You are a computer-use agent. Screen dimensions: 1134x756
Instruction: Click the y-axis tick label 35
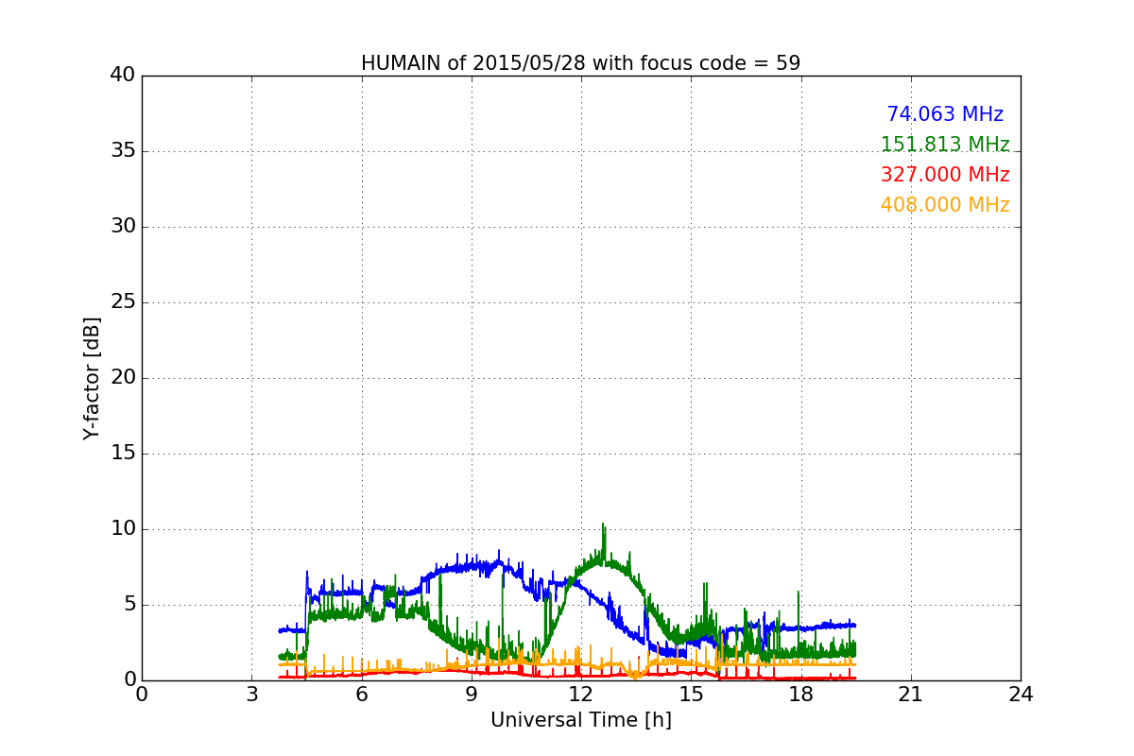pyautogui.click(x=123, y=151)
